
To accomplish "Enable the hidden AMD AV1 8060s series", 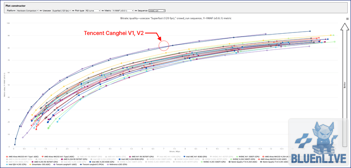I will 115,157.
